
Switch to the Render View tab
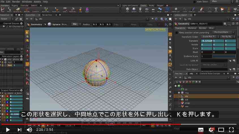[x=47, y=15]
